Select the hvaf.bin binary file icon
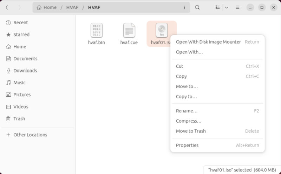This screenshot has width=281, height=174. click(x=97, y=30)
